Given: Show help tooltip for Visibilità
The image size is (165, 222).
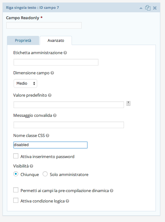Looking at the screenshot, I should tap(32, 166).
